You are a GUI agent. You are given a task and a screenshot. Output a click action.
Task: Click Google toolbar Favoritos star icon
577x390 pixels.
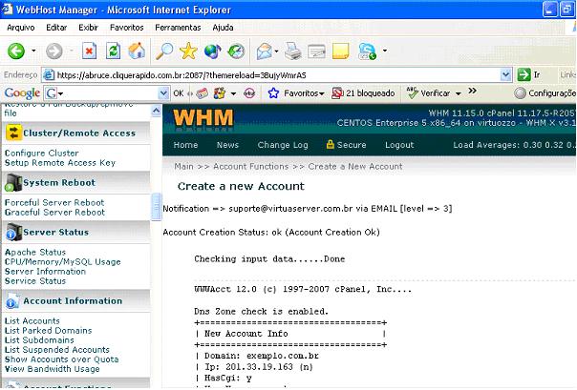point(273,93)
